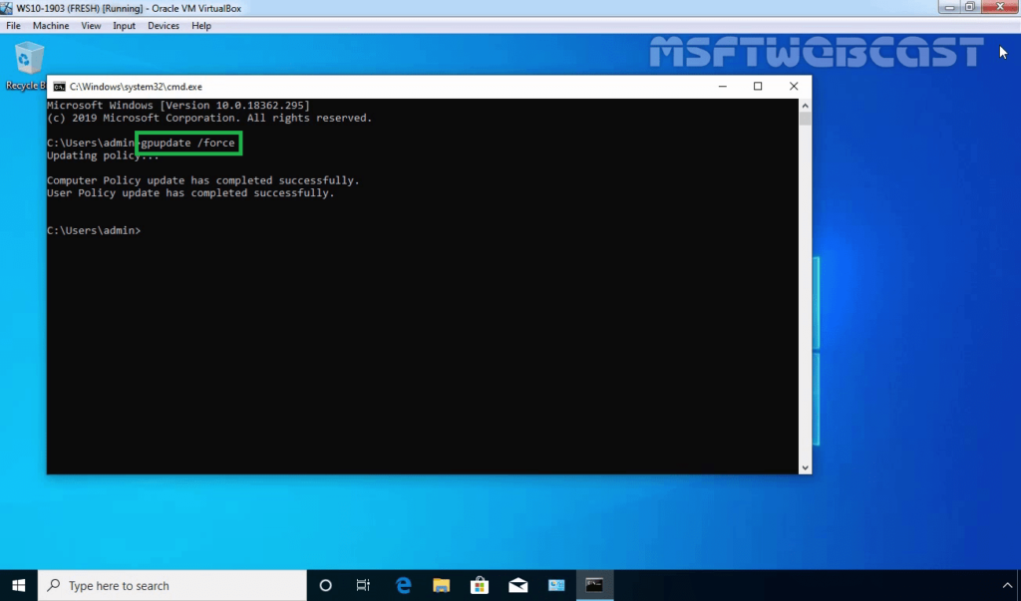This screenshot has height=601, width=1021.
Task: Open the Input menu
Action: pos(124,26)
